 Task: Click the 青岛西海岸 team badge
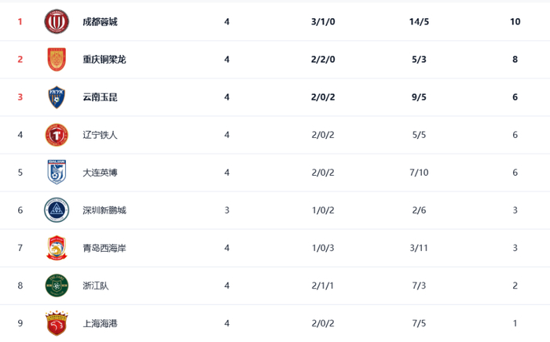point(57,247)
